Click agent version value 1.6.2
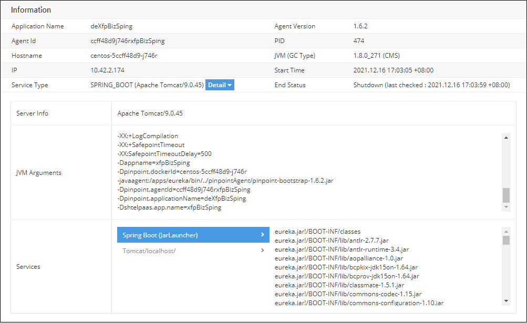Screen dimensions: 528x323 pyautogui.click(x=360, y=26)
